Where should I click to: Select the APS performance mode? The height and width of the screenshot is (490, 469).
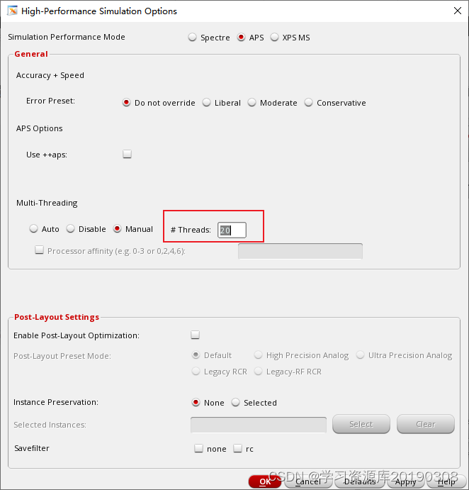pos(242,38)
